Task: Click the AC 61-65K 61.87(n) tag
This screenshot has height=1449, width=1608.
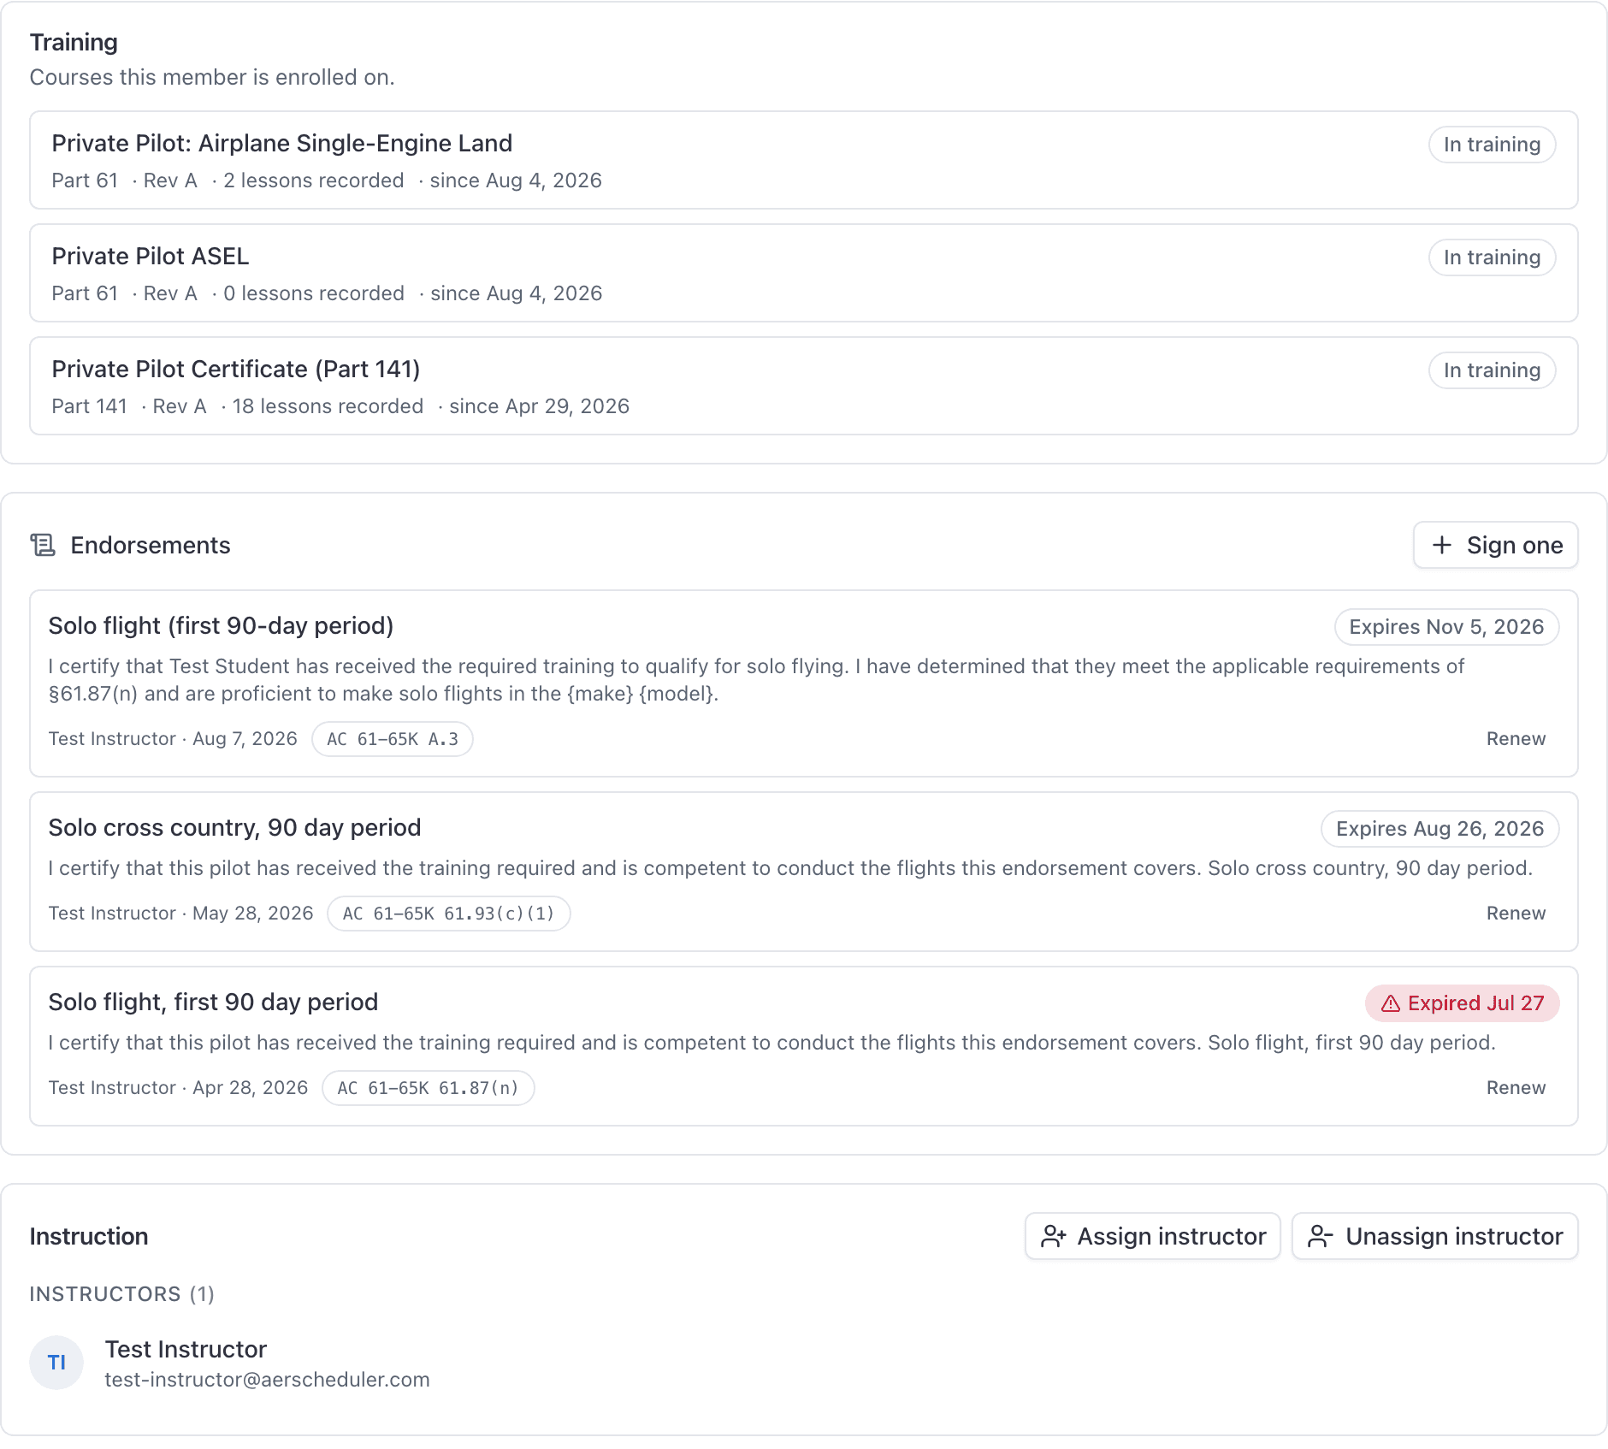Action: 429,1088
